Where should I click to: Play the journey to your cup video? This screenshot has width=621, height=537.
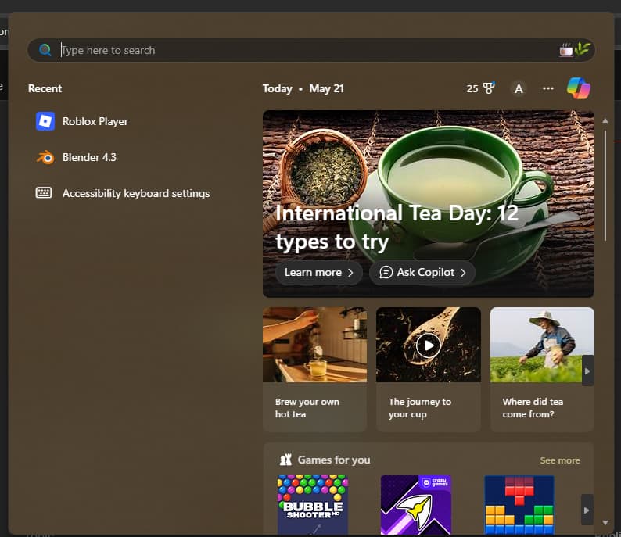click(x=427, y=345)
